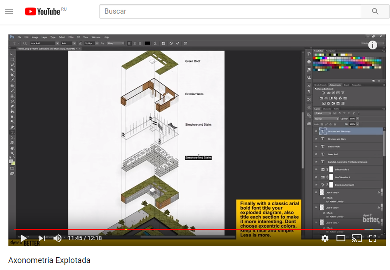Click the magnifier search button

tap(375, 11)
